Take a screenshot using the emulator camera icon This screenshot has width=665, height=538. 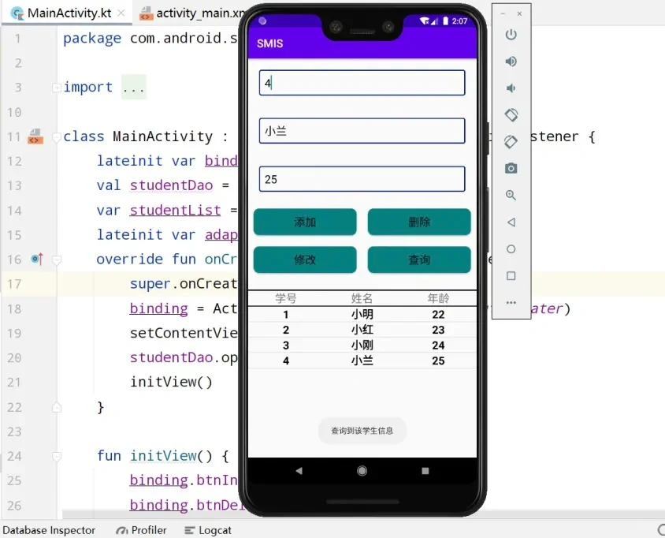click(x=511, y=168)
